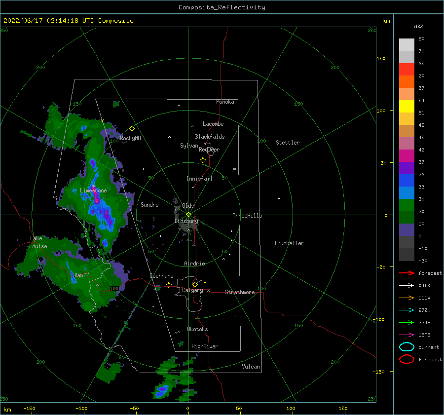Click the Stettler label
Viewport: 444px width, 415px height.
(x=288, y=143)
